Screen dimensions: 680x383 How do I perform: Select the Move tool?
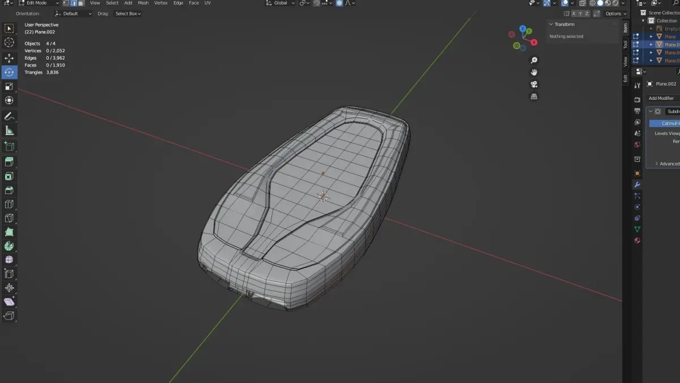point(9,58)
